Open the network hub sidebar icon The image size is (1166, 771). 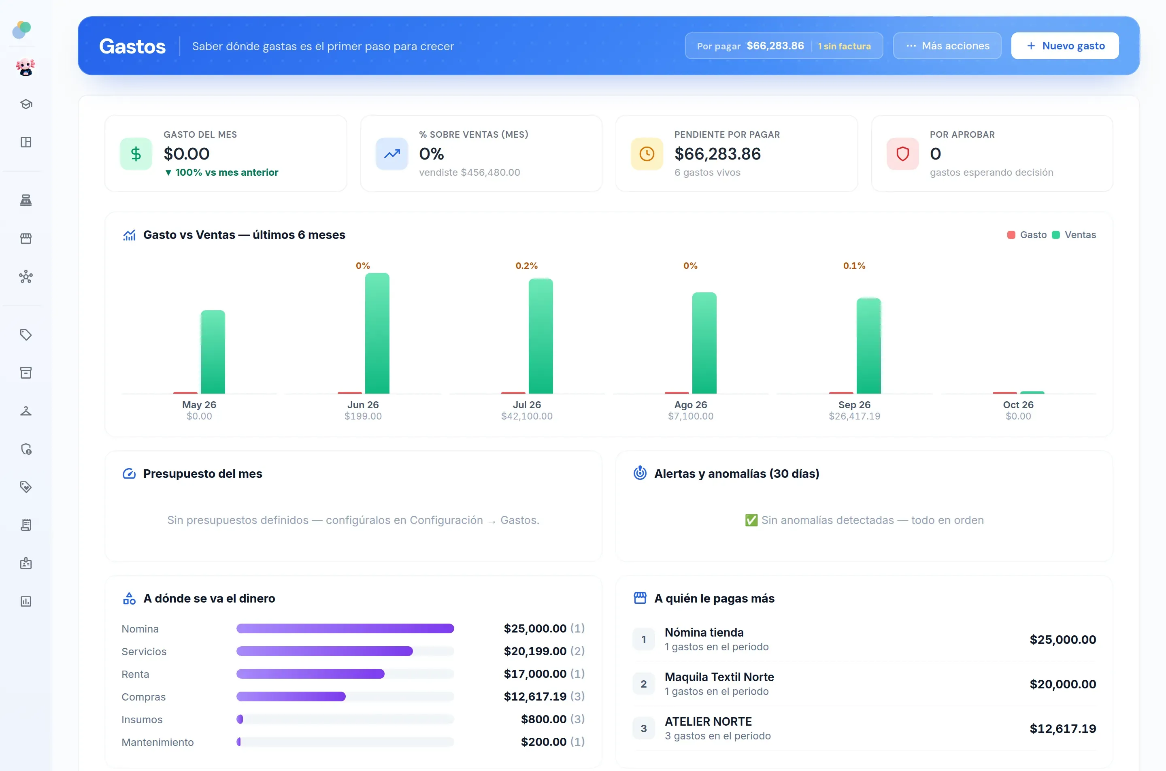pyautogui.click(x=26, y=277)
